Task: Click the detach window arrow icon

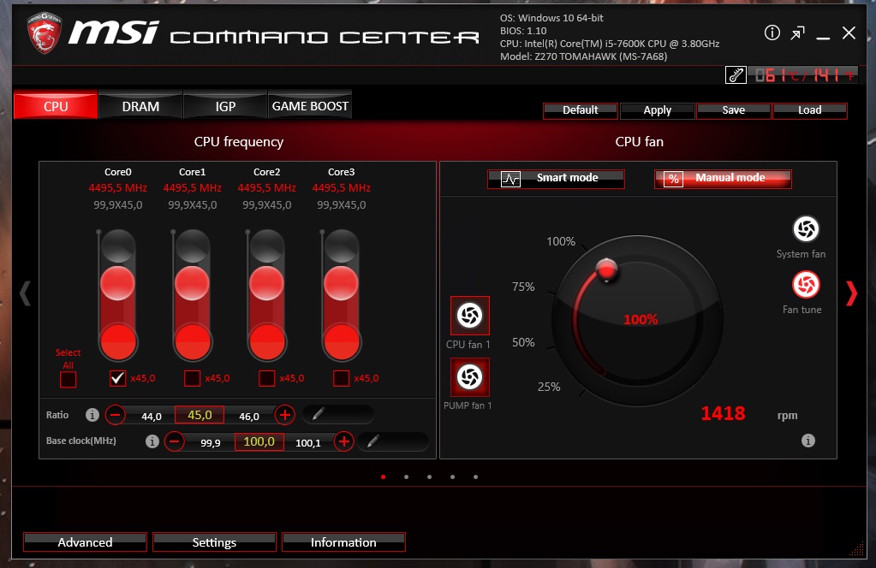Action: (x=797, y=33)
